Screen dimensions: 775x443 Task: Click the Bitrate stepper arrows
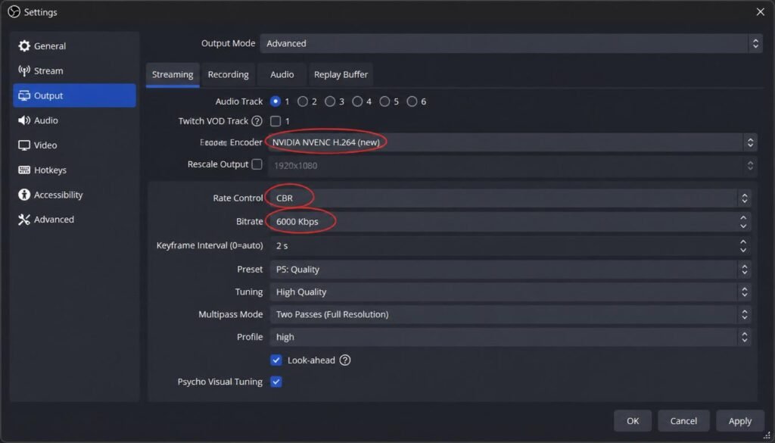(743, 221)
